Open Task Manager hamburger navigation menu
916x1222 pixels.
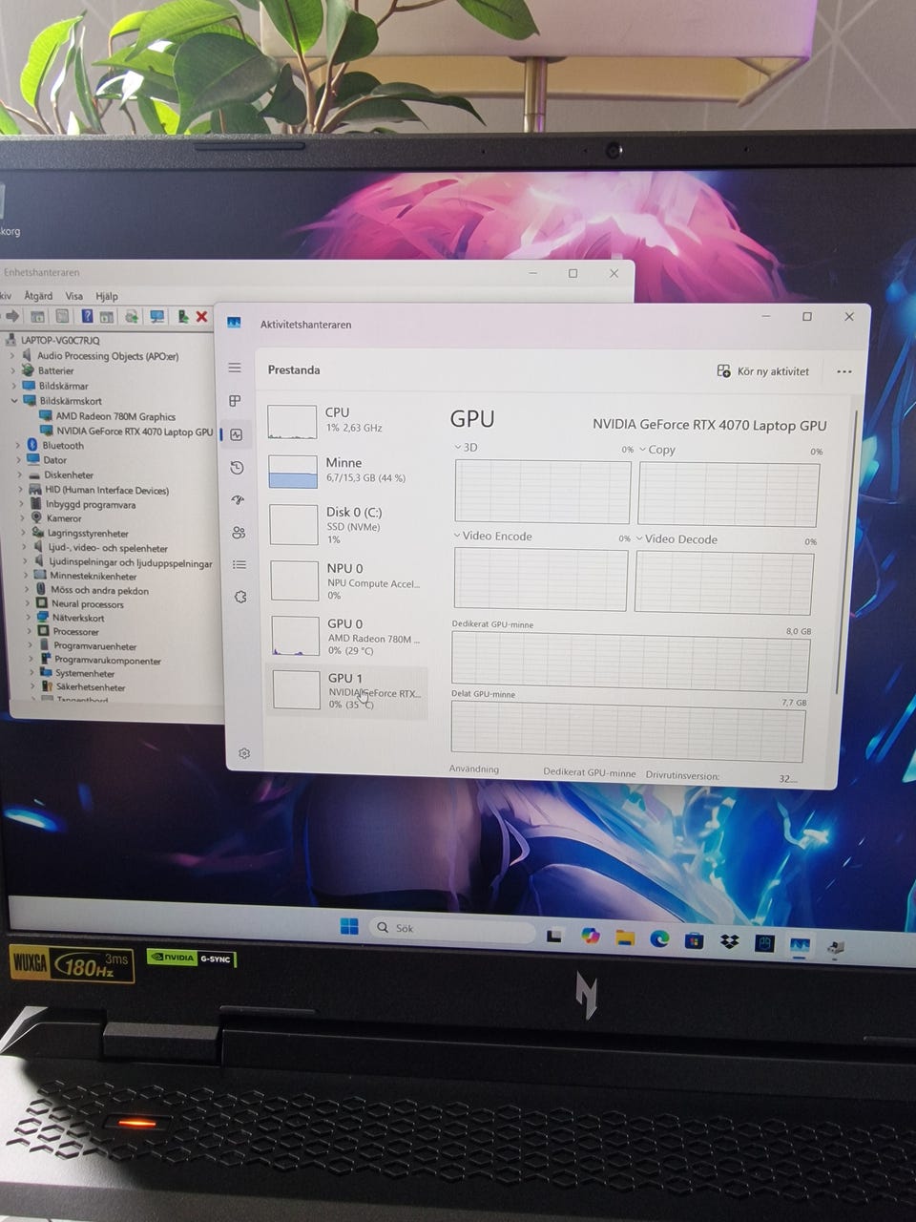click(x=235, y=368)
